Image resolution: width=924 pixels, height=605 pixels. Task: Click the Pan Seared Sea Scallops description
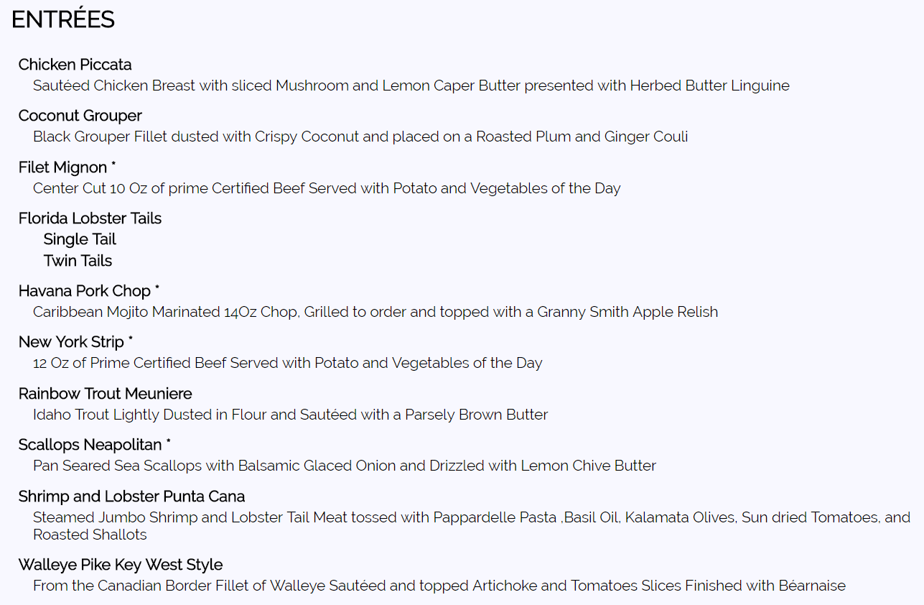pyautogui.click(x=344, y=466)
